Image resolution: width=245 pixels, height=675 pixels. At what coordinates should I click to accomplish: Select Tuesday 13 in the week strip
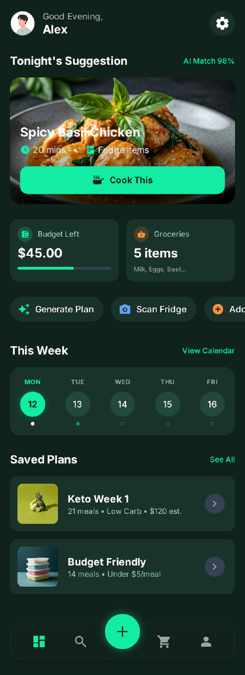[78, 404]
